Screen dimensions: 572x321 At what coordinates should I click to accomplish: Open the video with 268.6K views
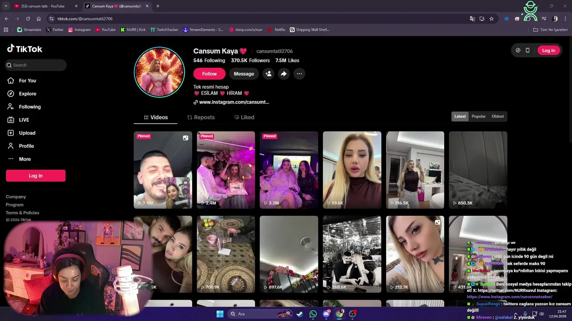click(352, 254)
